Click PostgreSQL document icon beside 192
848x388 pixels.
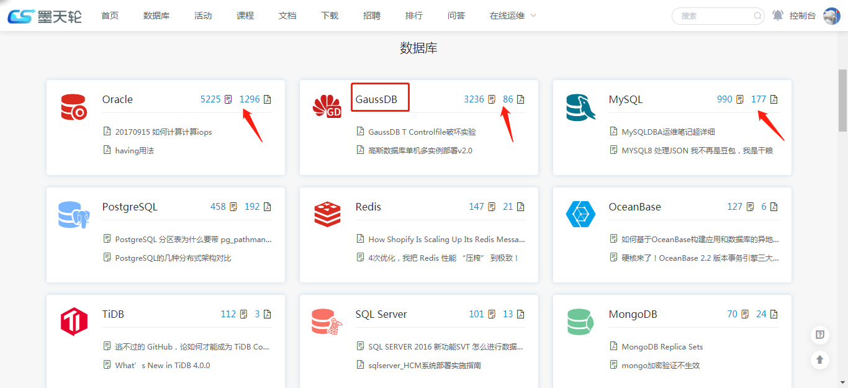point(268,207)
